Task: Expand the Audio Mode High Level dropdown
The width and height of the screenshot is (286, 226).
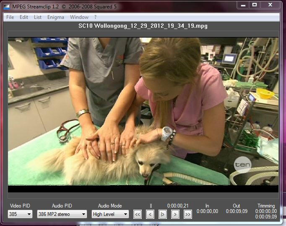Action: tap(110, 214)
